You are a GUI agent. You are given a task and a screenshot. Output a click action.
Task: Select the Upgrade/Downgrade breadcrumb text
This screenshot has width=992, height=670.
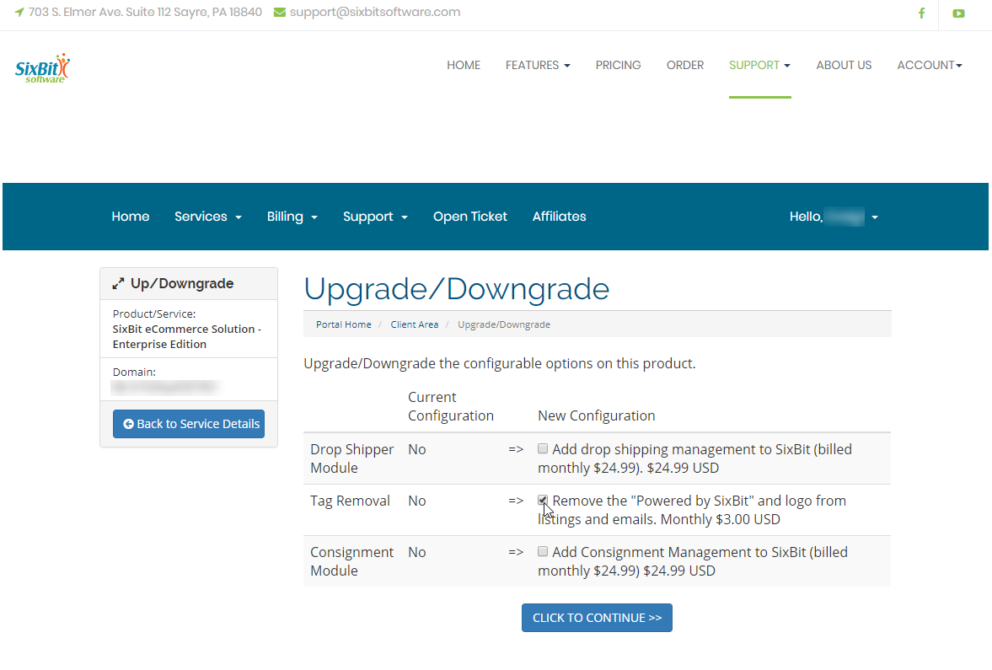point(504,324)
